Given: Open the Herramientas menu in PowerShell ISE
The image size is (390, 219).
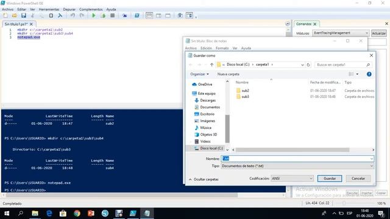Looking at the screenshot, I should (x=49, y=9).
